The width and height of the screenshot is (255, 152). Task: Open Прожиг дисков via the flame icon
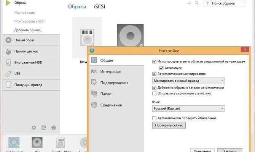tap(8, 51)
